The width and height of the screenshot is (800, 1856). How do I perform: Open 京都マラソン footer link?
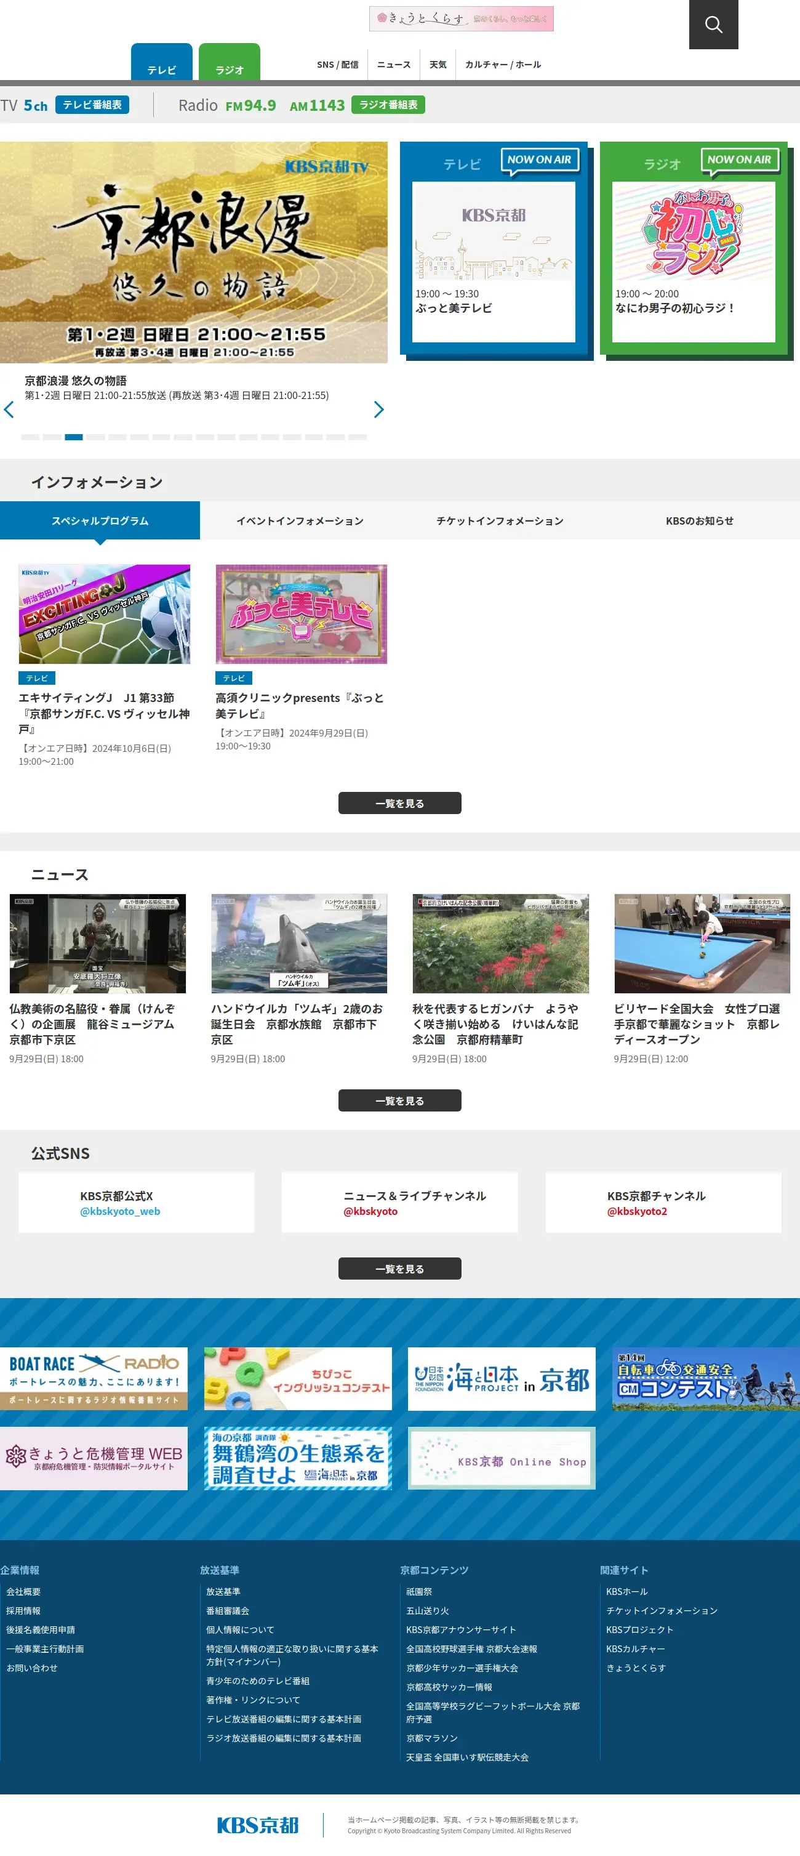pyautogui.click(x=432, y=1738)
